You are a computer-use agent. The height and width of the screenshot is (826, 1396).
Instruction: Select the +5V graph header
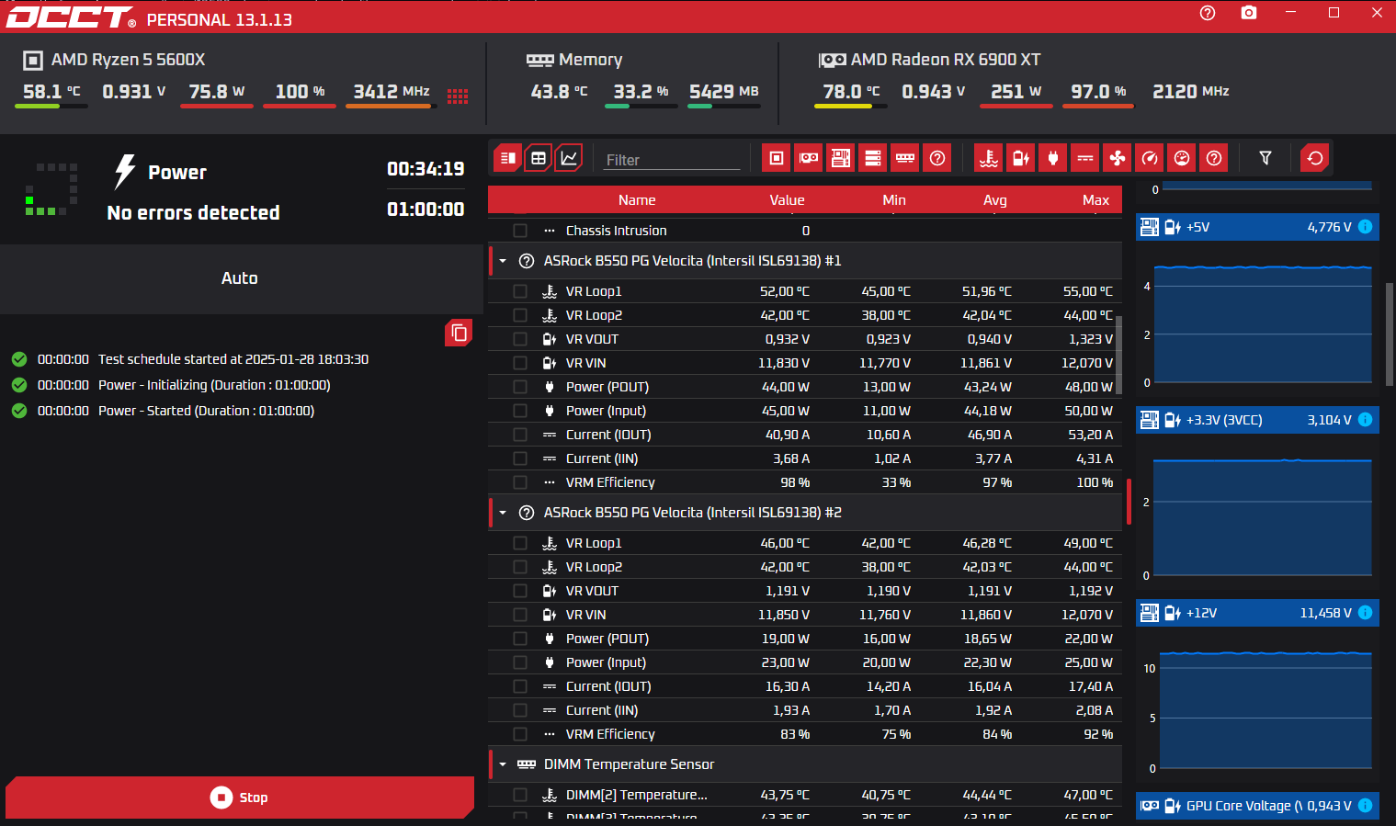[1257, 227]
